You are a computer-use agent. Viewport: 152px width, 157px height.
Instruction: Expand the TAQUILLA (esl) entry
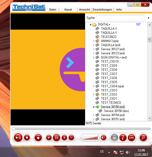tap(94, 45)
